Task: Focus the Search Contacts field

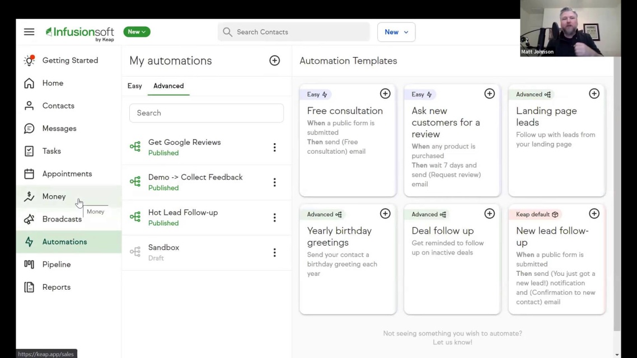Action: point(294,32)
